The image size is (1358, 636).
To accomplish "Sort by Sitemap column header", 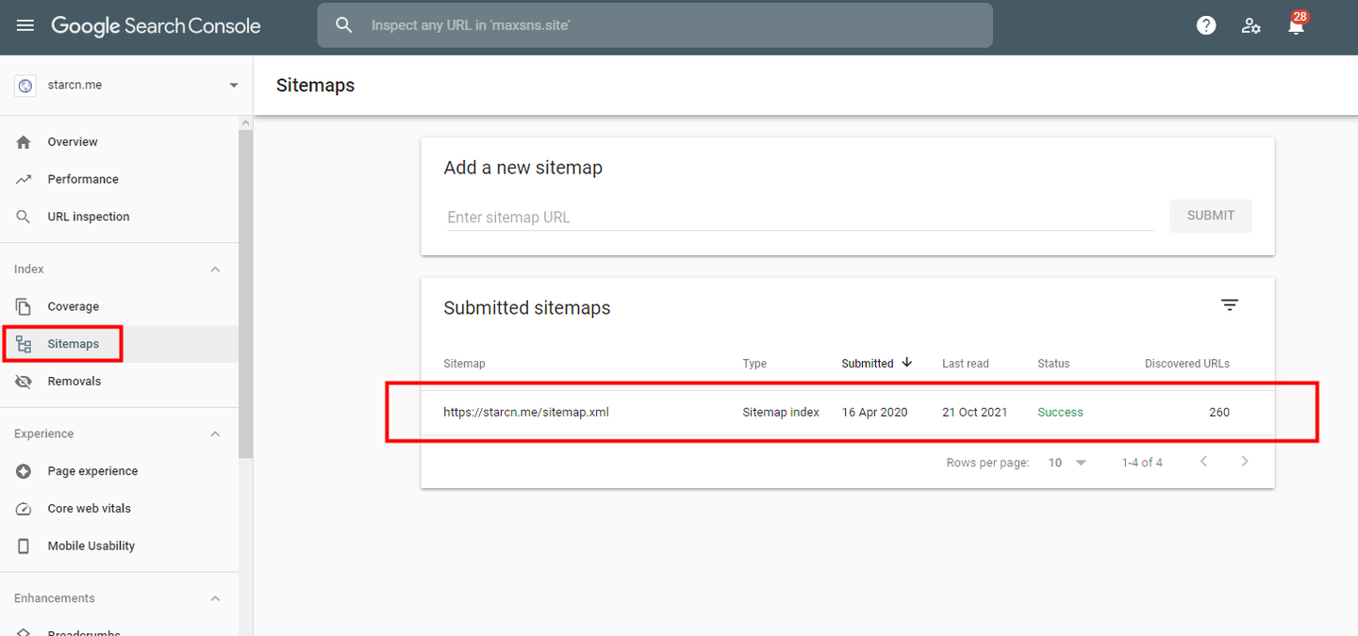I will 464,364.
